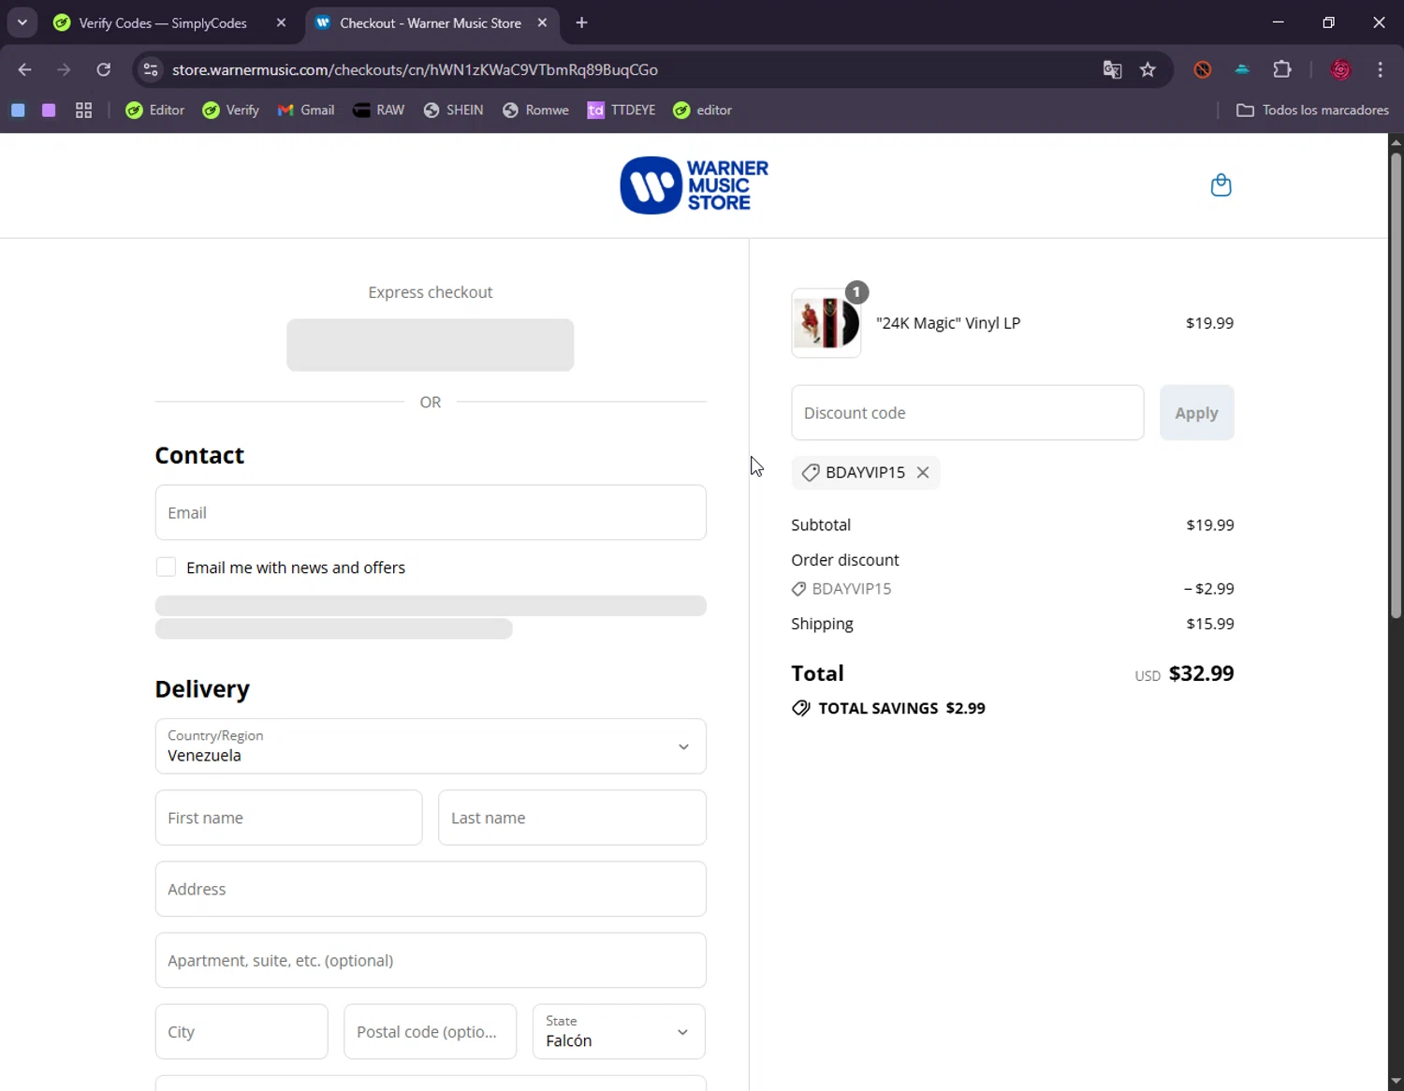This screenshot has width=1404, height=1091.
Task: Focus the Apartment, suite, etc. field
Action: [x=431, y=960]
